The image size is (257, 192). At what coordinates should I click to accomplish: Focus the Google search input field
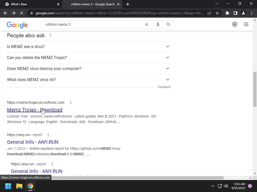click(x=93, y=24)
